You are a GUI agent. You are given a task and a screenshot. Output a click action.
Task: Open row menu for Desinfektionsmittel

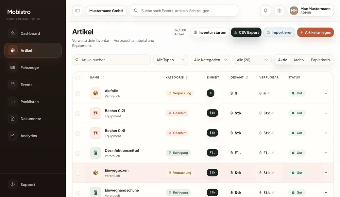[x=325, y=153]
